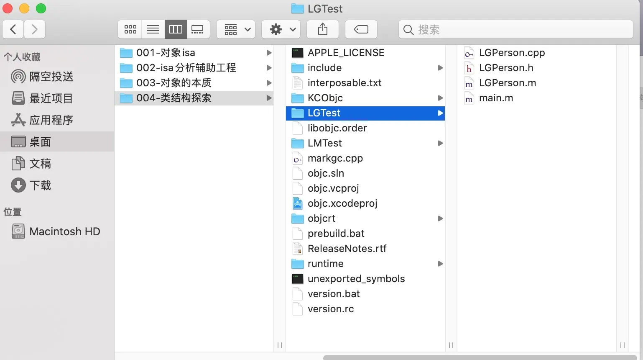Switch to list view
Image resolution: width=643 pixels, height=360 pixels.
[x=153, y=29]
